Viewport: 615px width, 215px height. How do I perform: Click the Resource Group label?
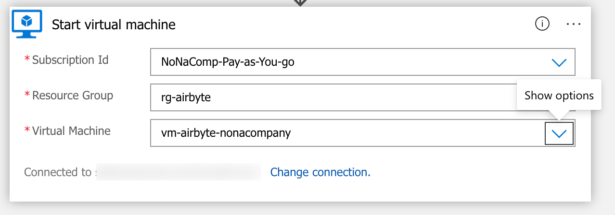click(73, 96)
